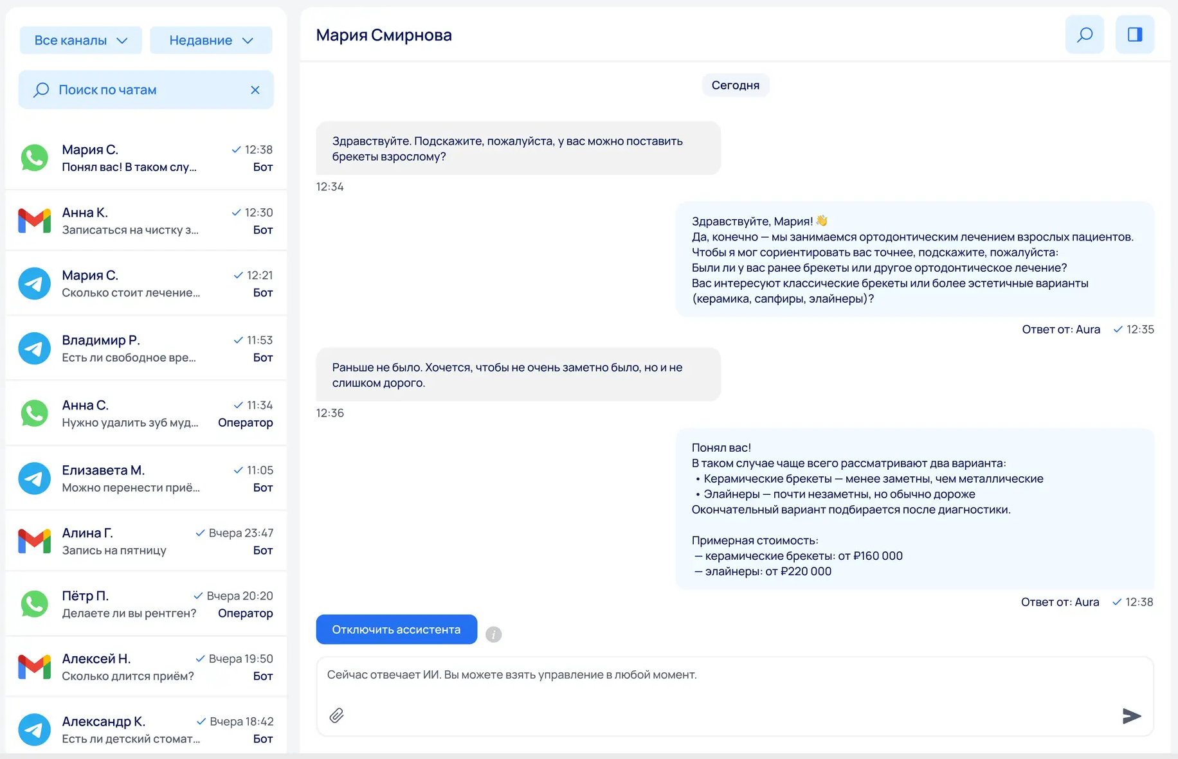
Task: Open Алексей Н. chat about appointment duration
Action: (146, 667)
